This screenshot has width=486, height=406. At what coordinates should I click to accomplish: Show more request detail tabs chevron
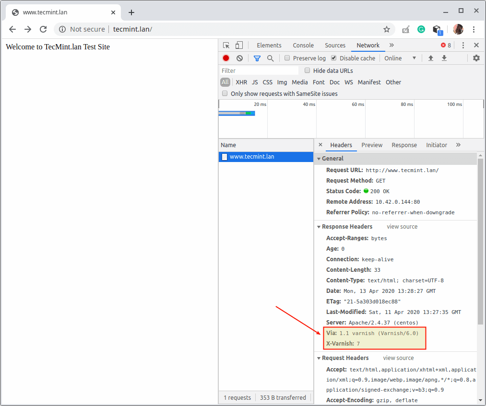459,145
